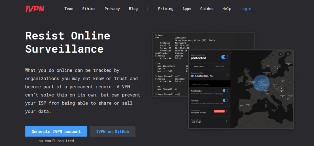
Task: Click the Netherlands flag beside Amsterdam, NL
Action: click(x=192, y=76)
